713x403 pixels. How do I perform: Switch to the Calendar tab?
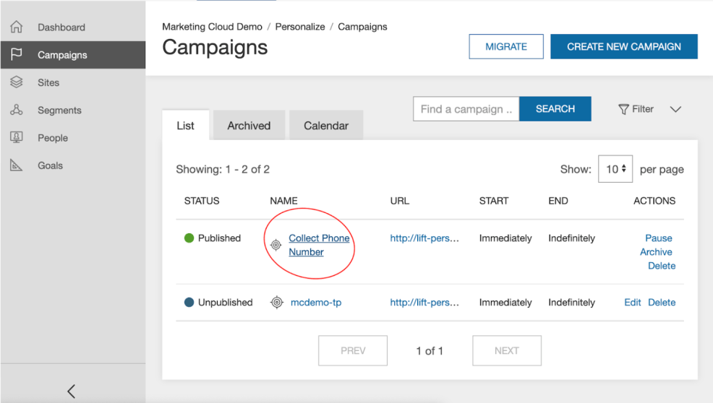[x=326, y=126]
